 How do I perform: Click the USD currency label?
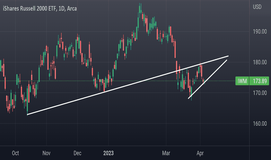click(257, 7)
